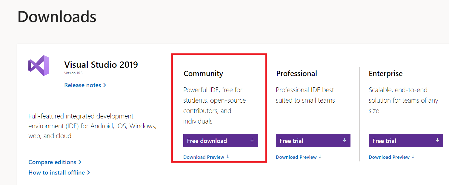Click chevron next to How to install offline
Screen dimensions: 449x185
click(x=88, y=172)
